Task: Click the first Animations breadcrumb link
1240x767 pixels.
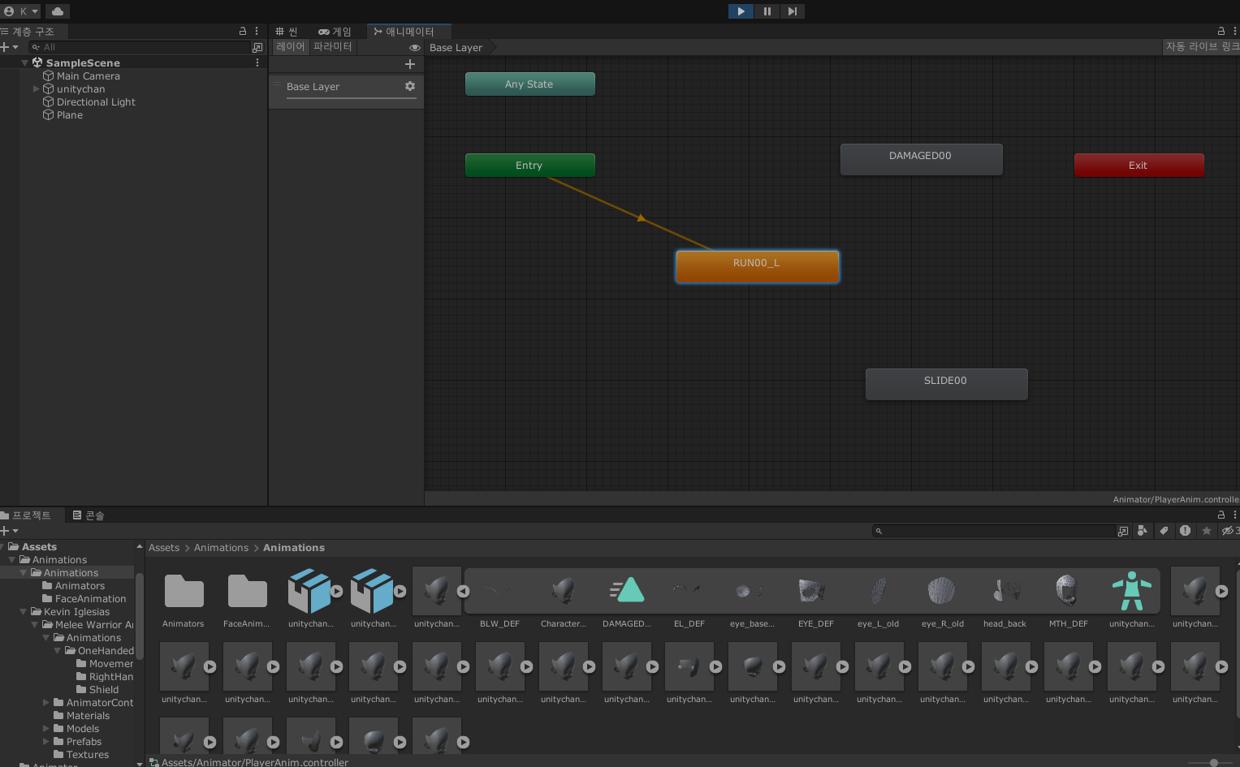Action: coord(221,548)
